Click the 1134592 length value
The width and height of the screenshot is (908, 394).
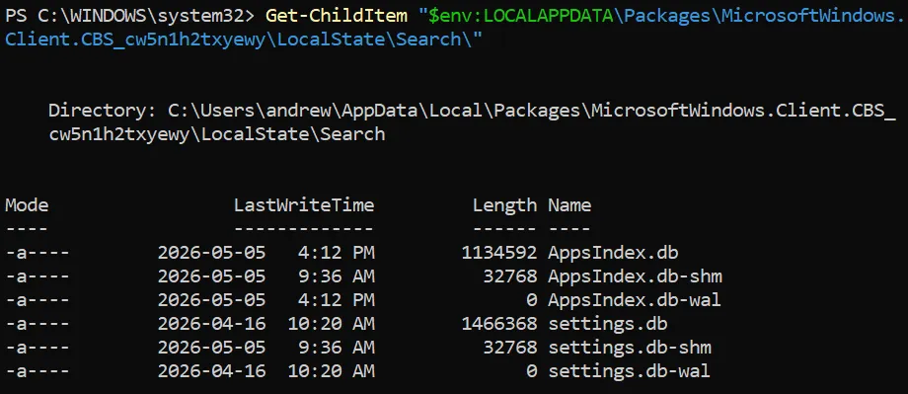(x=499, y=253)
